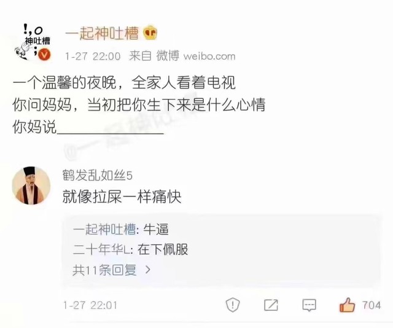Click the comment timestamp 1-27 22:01

click(x=90, y=305)
